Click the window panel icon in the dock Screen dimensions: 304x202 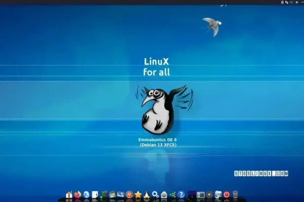pyautogui.click(x=201, y=194)
